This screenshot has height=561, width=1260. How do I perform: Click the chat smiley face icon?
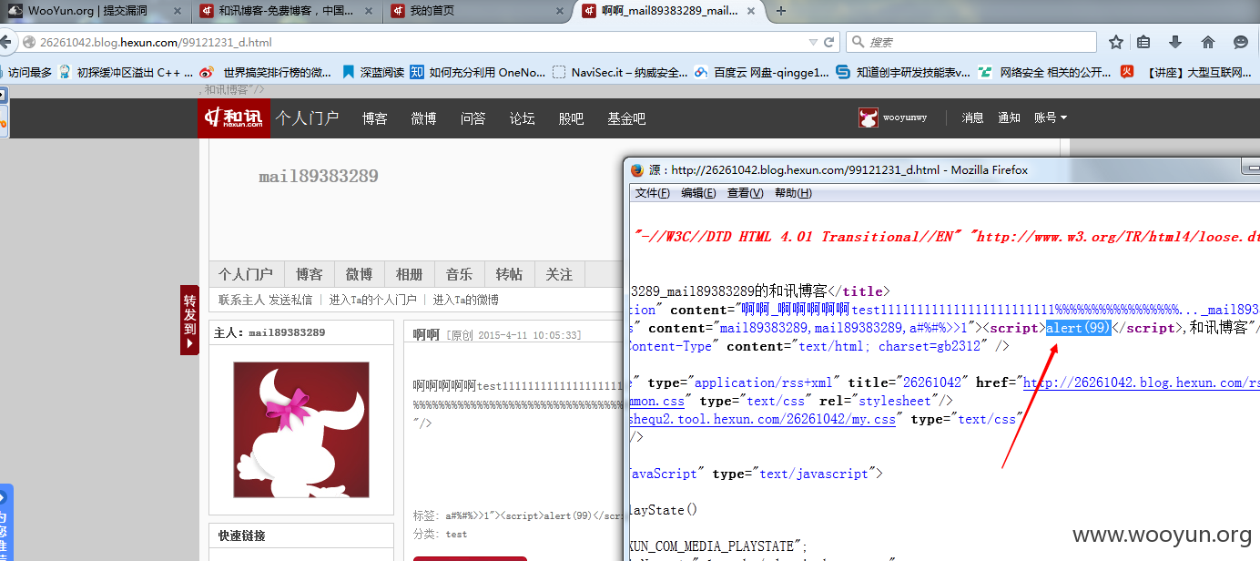pyautogui.click(x=1241, y=42)
